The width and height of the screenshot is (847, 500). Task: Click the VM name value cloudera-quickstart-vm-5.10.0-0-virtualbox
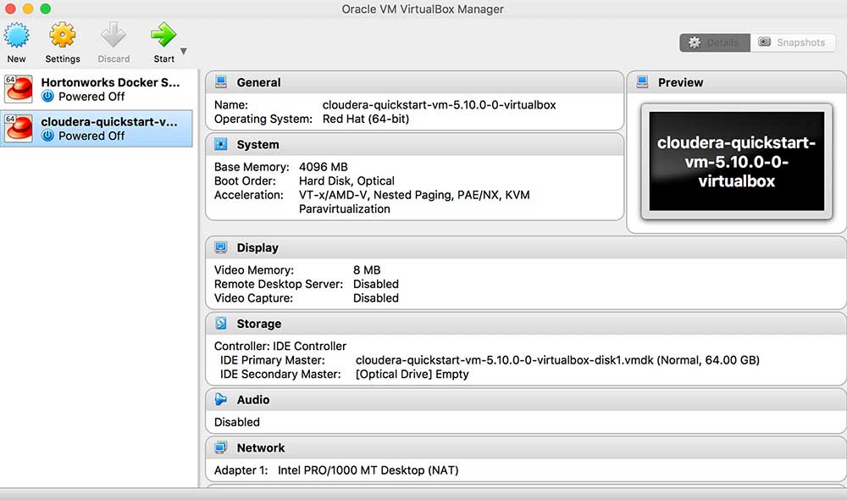(x=439, y=105)
